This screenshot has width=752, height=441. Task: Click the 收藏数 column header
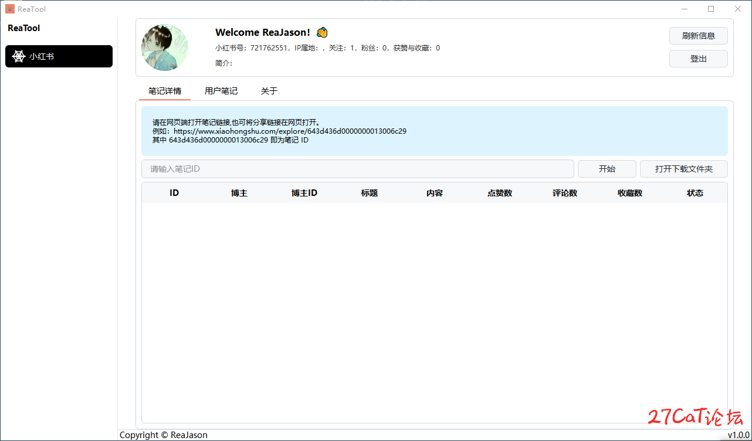(630, 193)
